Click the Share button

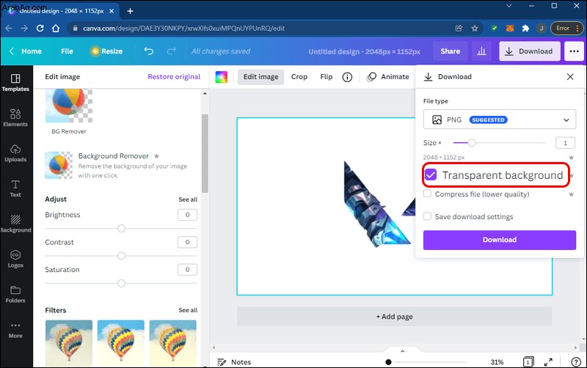point(450,51)
